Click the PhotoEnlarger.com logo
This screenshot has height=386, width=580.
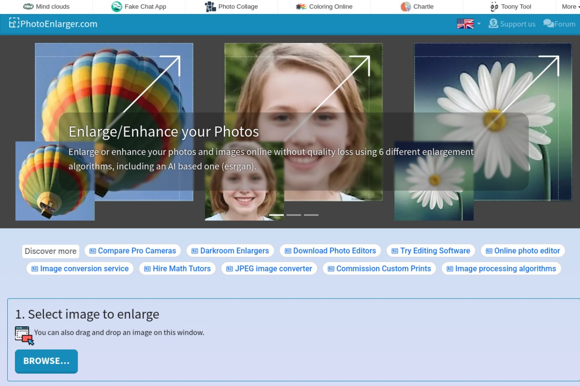pos(53,24)
